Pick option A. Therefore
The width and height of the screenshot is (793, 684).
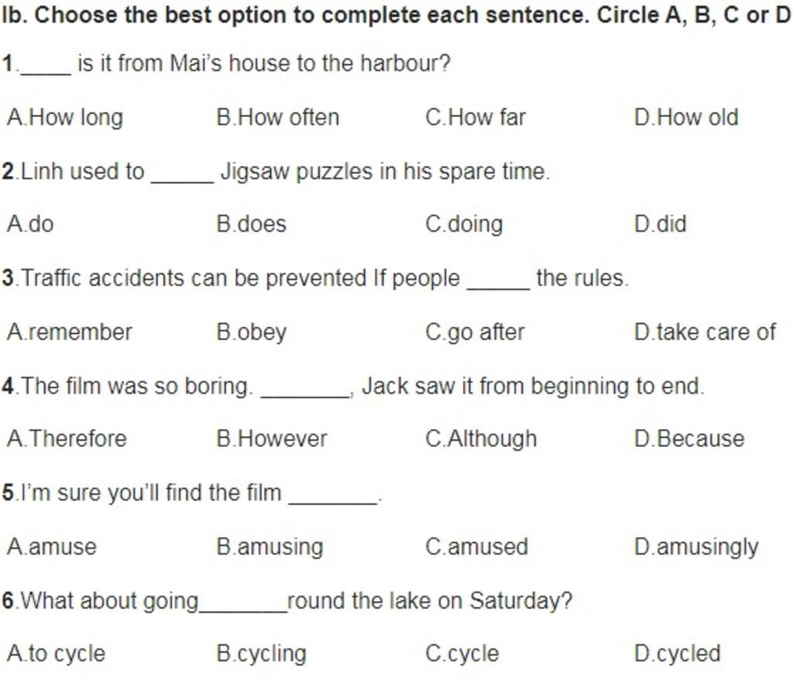click(67, 438)
